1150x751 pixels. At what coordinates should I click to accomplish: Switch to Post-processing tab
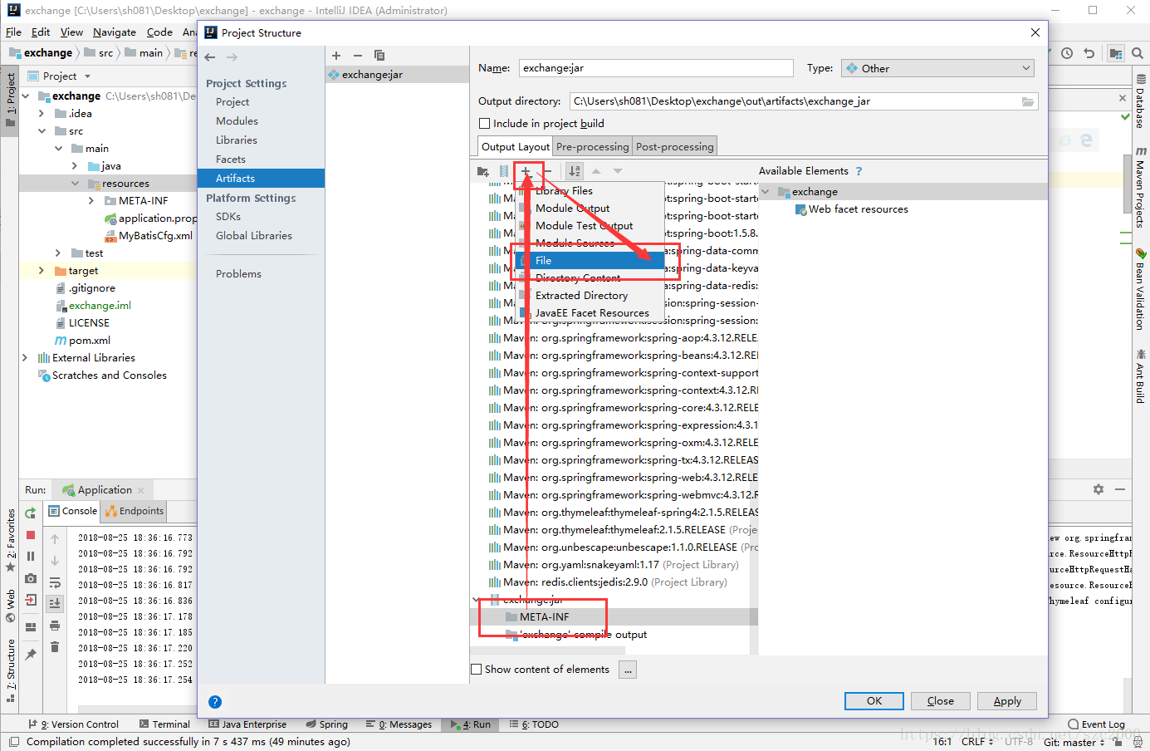click(x=675, y=147)
